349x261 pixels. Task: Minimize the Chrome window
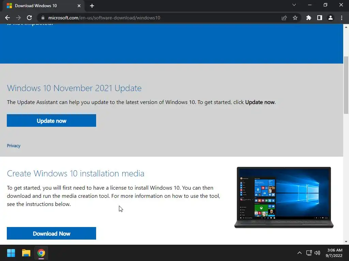click(309, 5)
